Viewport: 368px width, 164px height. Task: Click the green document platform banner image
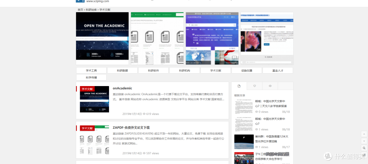pos(157,38)
